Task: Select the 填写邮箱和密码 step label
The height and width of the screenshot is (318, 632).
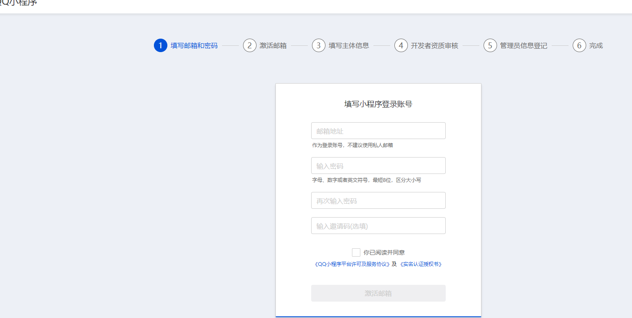Action: point(194,45)
